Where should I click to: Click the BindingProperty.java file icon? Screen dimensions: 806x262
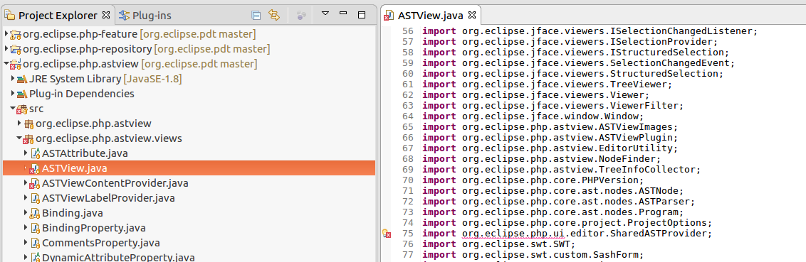click(x=35, y=228)
